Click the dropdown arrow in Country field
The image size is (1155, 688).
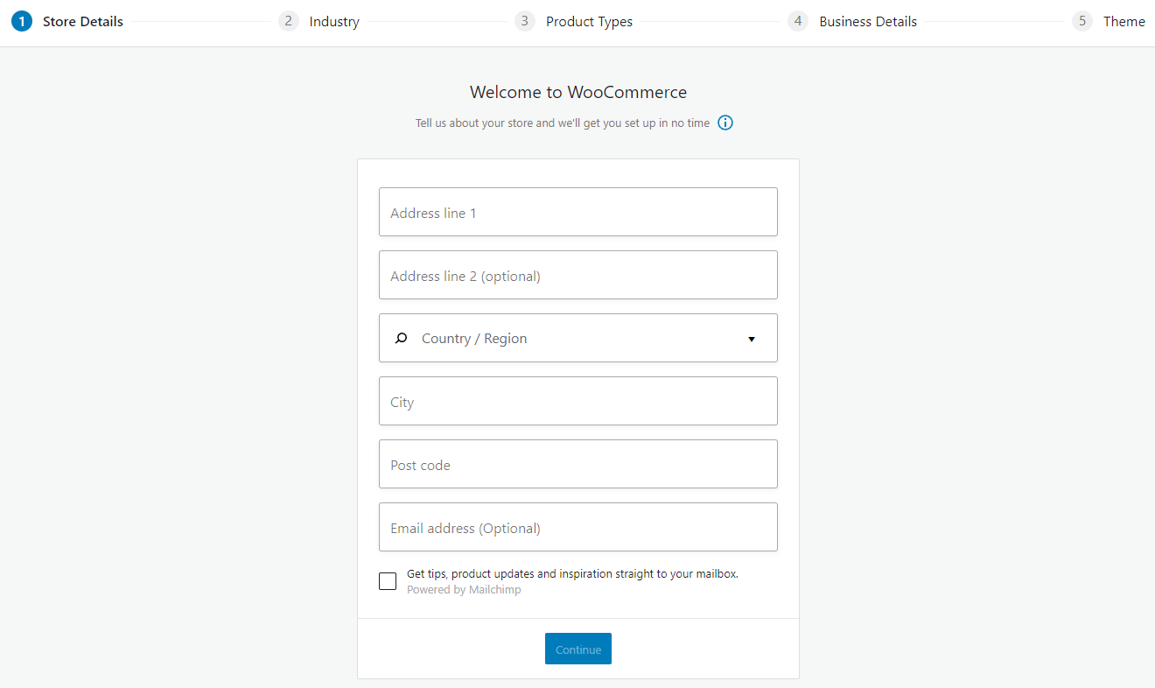751,338
